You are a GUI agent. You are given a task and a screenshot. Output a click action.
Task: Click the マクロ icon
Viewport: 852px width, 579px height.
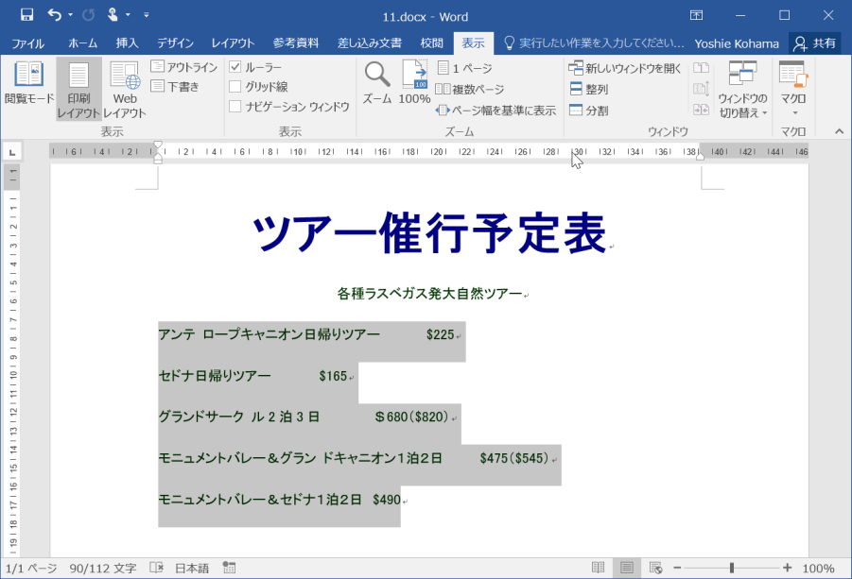792,75
